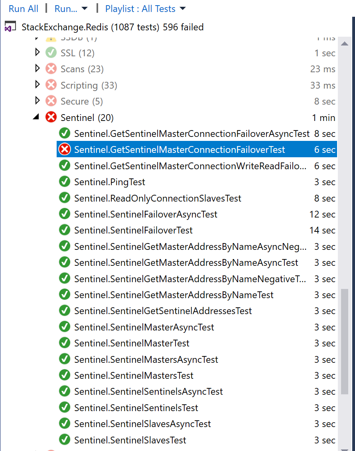Viewport: 355px width, 451px height.
Task: Click the vertical scrollbar thumb
Action: tap(344, 341)
